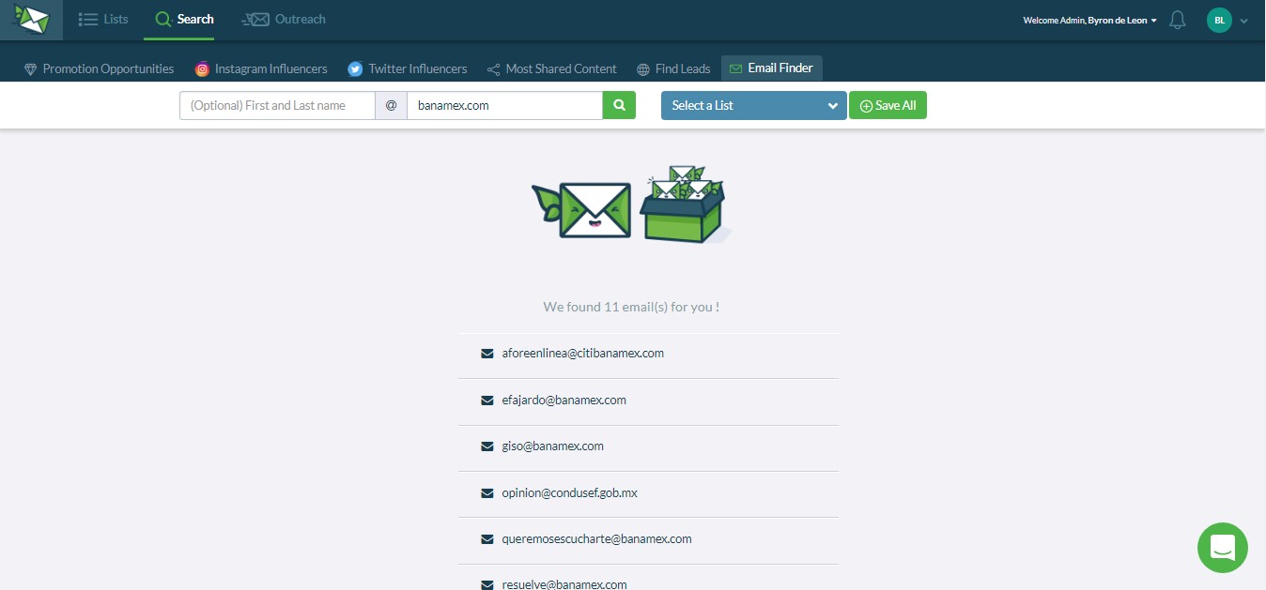
Task: Switch to Instagram Influencers tab
Action: [x=261, y=68]
